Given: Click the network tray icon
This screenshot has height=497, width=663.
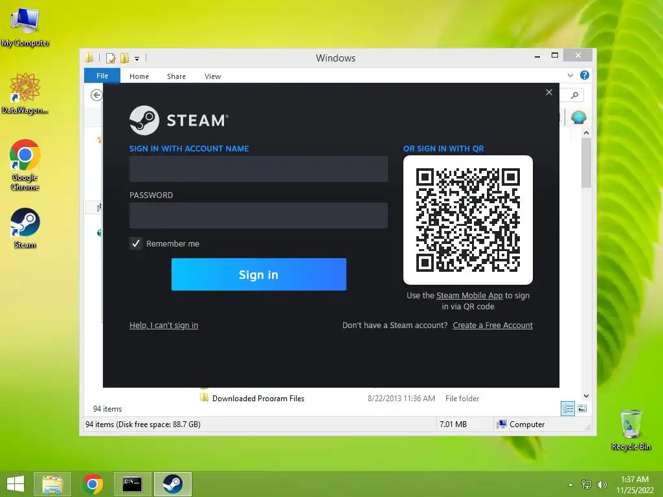Looking at the screenshot, I should (x=587, y=485).
